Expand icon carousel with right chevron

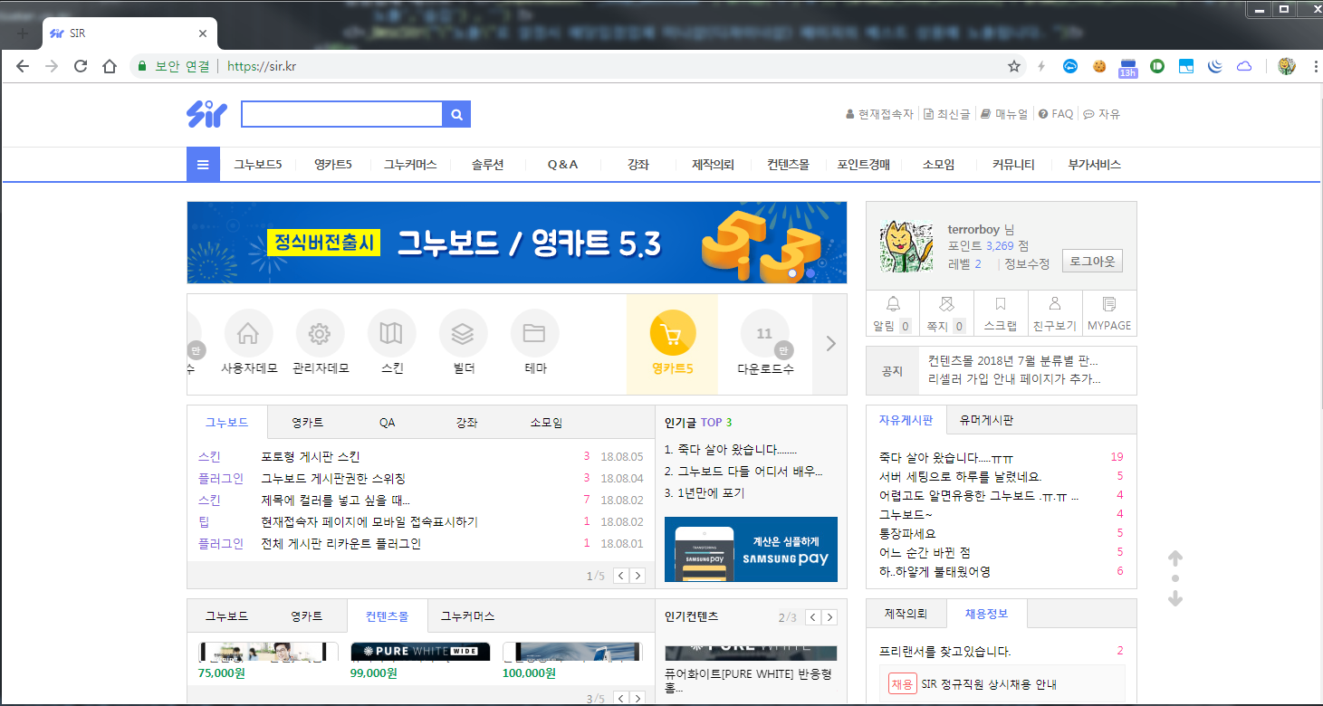coord(830,344)
